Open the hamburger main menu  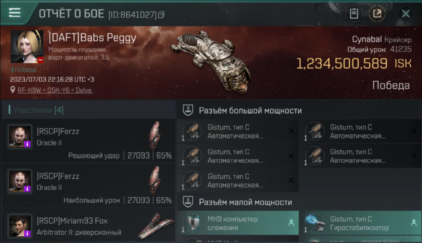tap(15, 13)
